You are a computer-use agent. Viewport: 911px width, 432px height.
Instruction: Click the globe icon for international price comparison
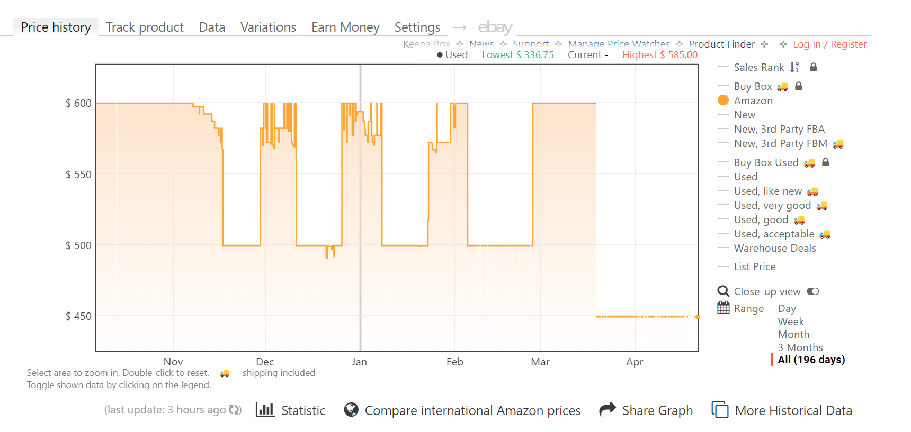[351, 410]
